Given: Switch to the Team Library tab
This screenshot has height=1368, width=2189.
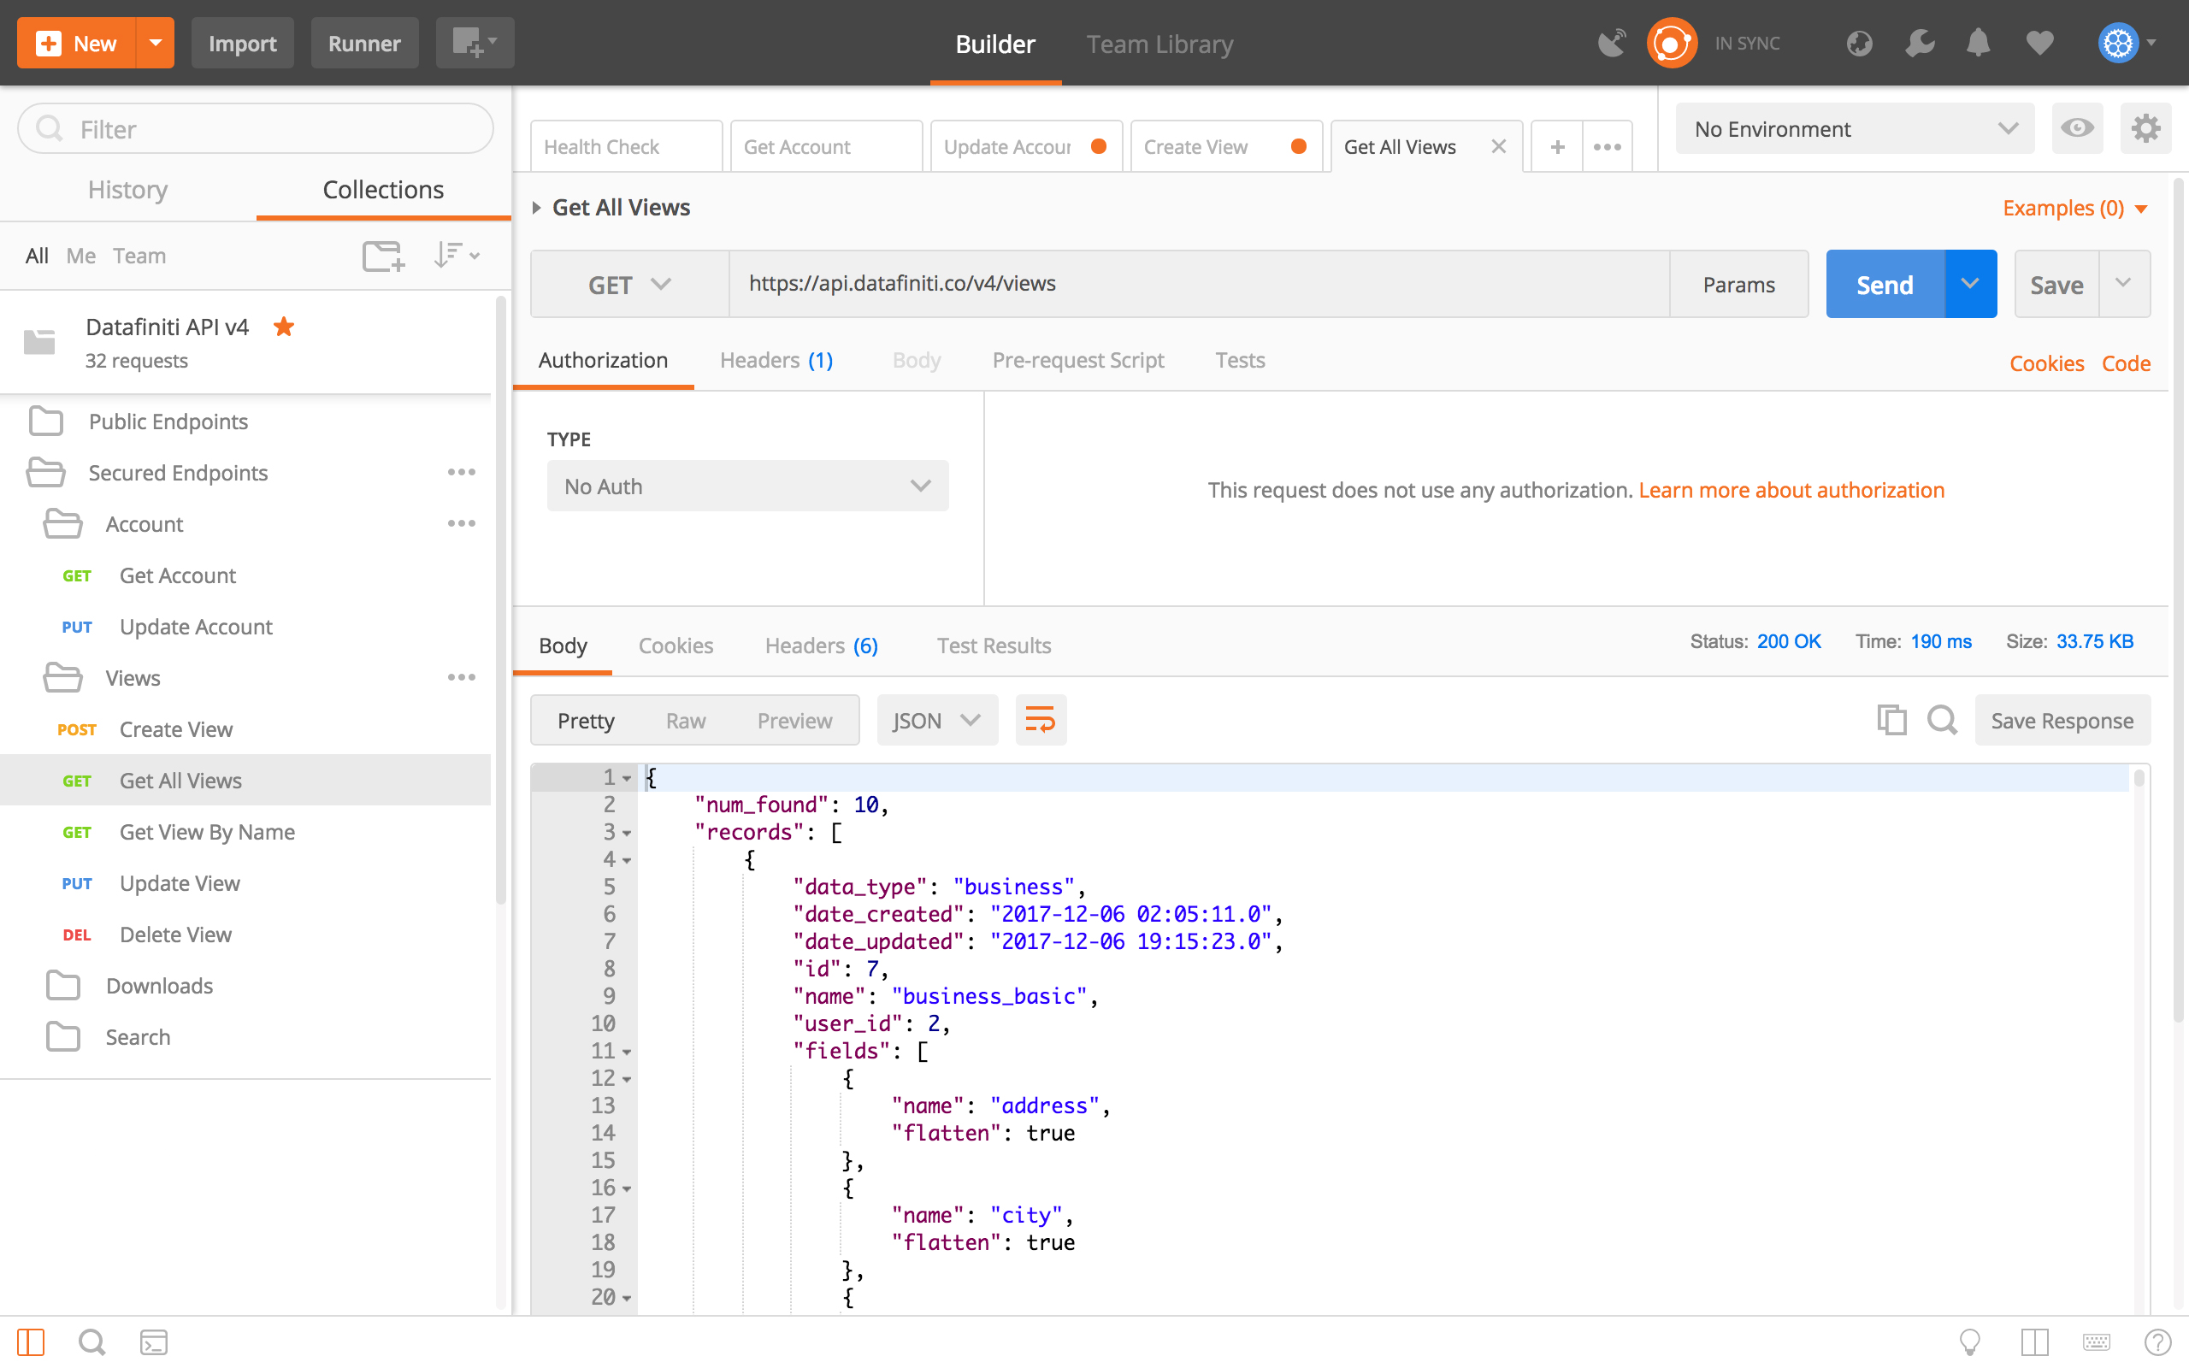Looking at the screenshot, I should (x=1159, y=44).
